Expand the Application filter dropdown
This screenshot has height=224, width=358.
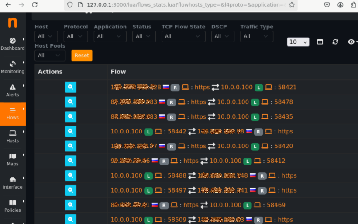(x=110, y=36)
